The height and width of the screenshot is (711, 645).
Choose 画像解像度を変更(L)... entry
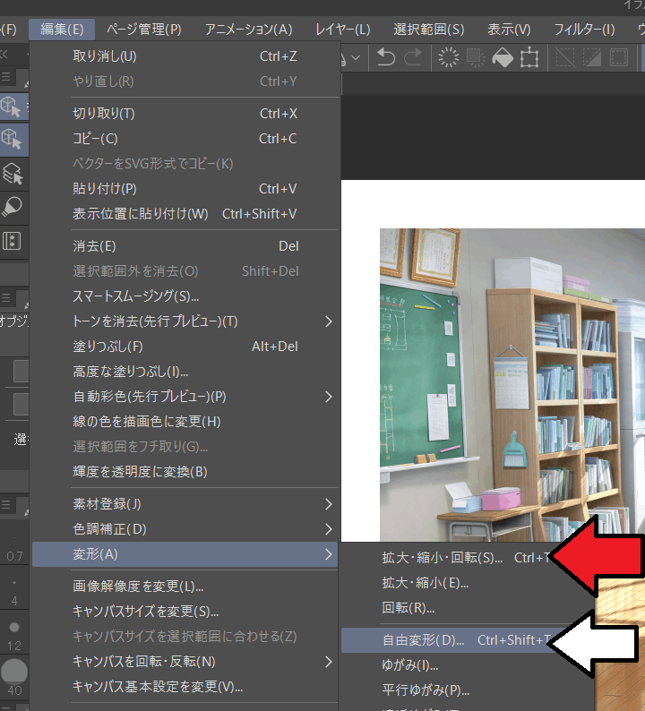coord(185,587)
